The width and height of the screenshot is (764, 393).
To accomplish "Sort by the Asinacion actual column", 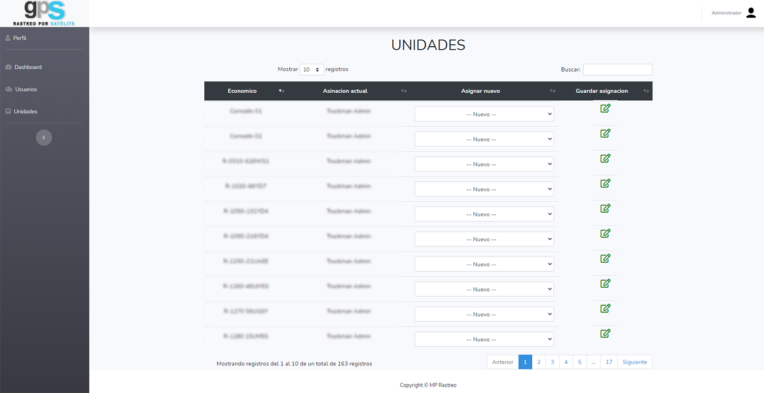I will point(345,91).
